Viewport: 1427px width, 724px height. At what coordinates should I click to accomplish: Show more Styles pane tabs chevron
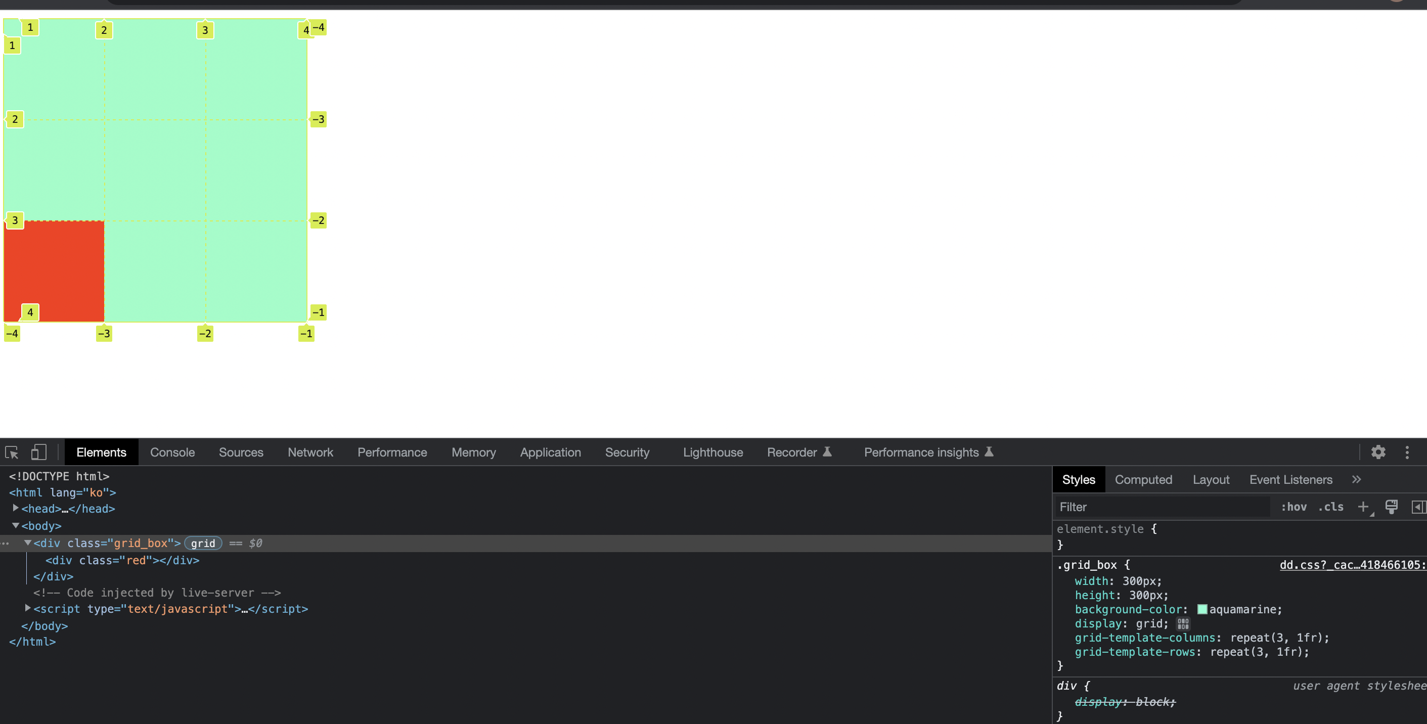[x=1356, y=480]
